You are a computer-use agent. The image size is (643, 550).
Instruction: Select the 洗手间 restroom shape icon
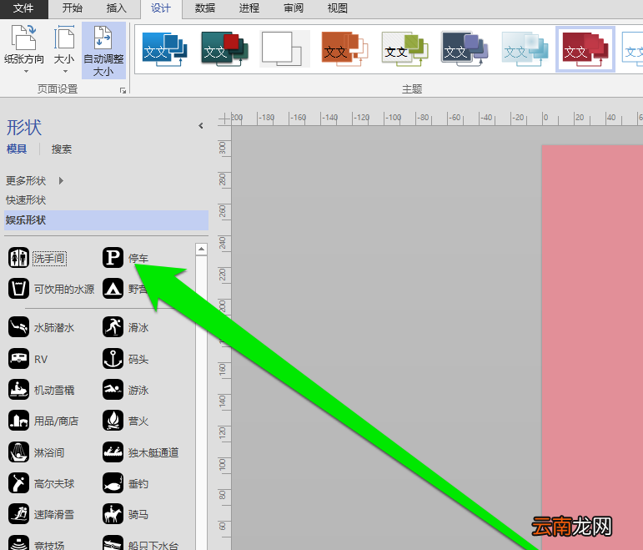18,257
